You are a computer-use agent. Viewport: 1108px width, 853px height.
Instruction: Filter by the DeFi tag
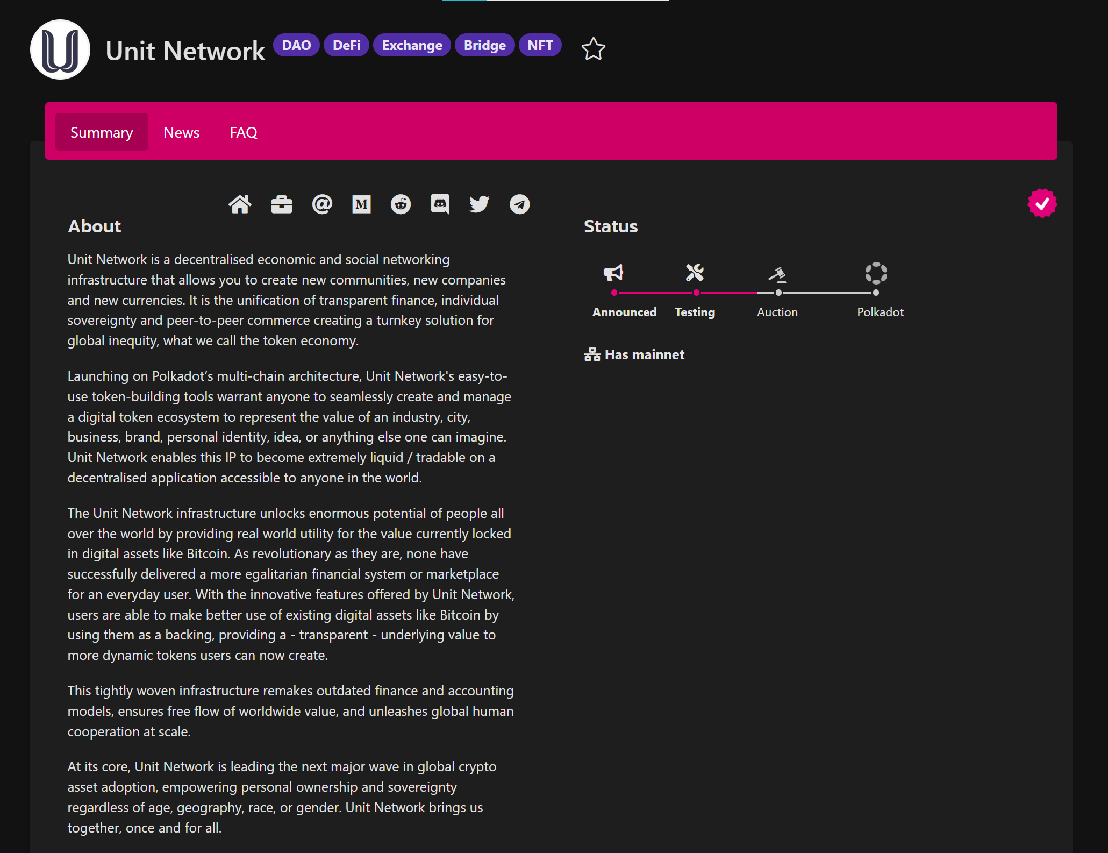tap(347, 45)
